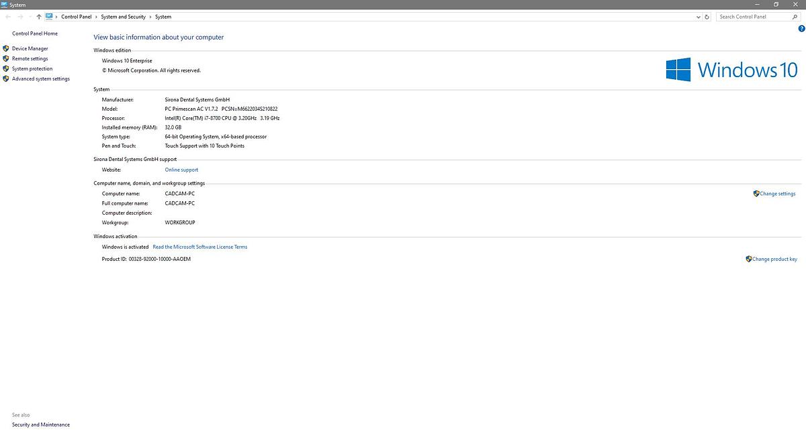Click the refresh icon beside address bar
Image resolution: width=806 pixels, height=436 pixels.
tap(707, 17)
